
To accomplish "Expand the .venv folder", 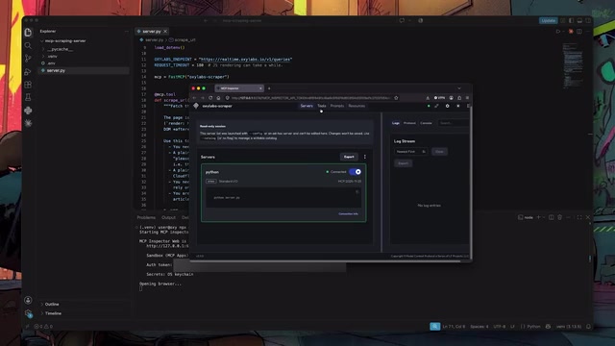I will point(52,56).
